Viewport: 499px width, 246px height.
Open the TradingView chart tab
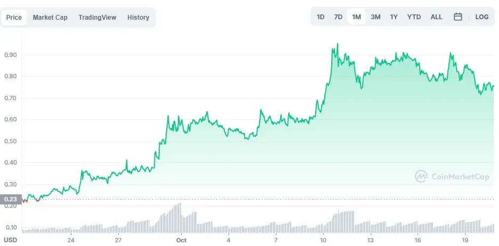(x=97, y=17)
